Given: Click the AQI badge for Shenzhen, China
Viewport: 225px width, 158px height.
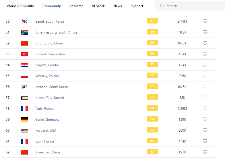Looking at the screenshot, I should (x=152, y=151).
